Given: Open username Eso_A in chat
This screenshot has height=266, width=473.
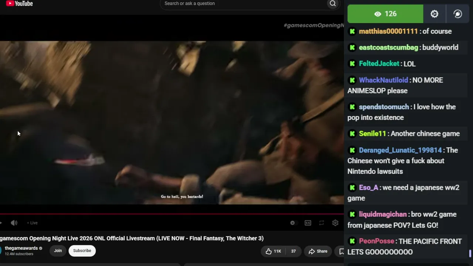Looking at the screenshot, I should pos(368,188).
